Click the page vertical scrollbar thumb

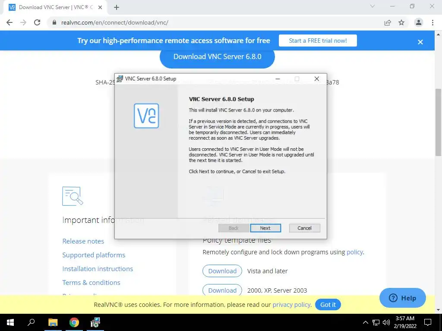pos(439,122)
